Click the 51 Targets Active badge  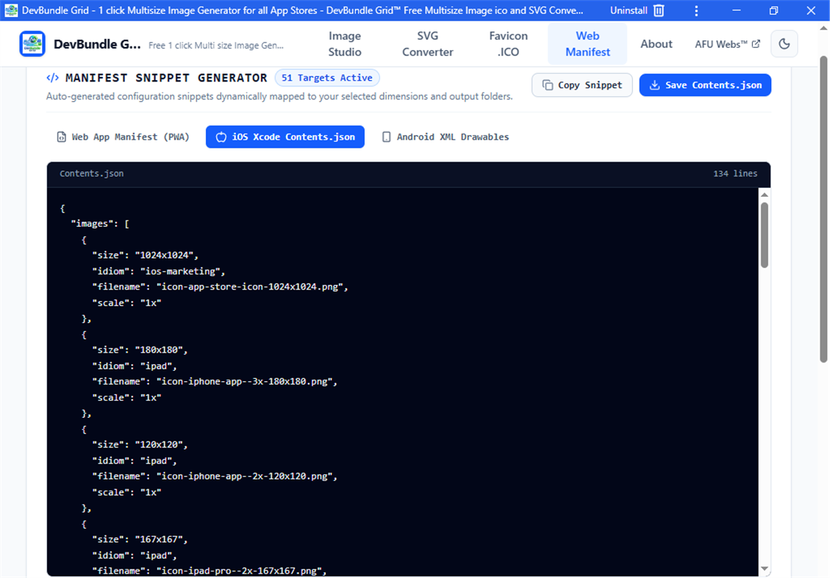point(327,78)
